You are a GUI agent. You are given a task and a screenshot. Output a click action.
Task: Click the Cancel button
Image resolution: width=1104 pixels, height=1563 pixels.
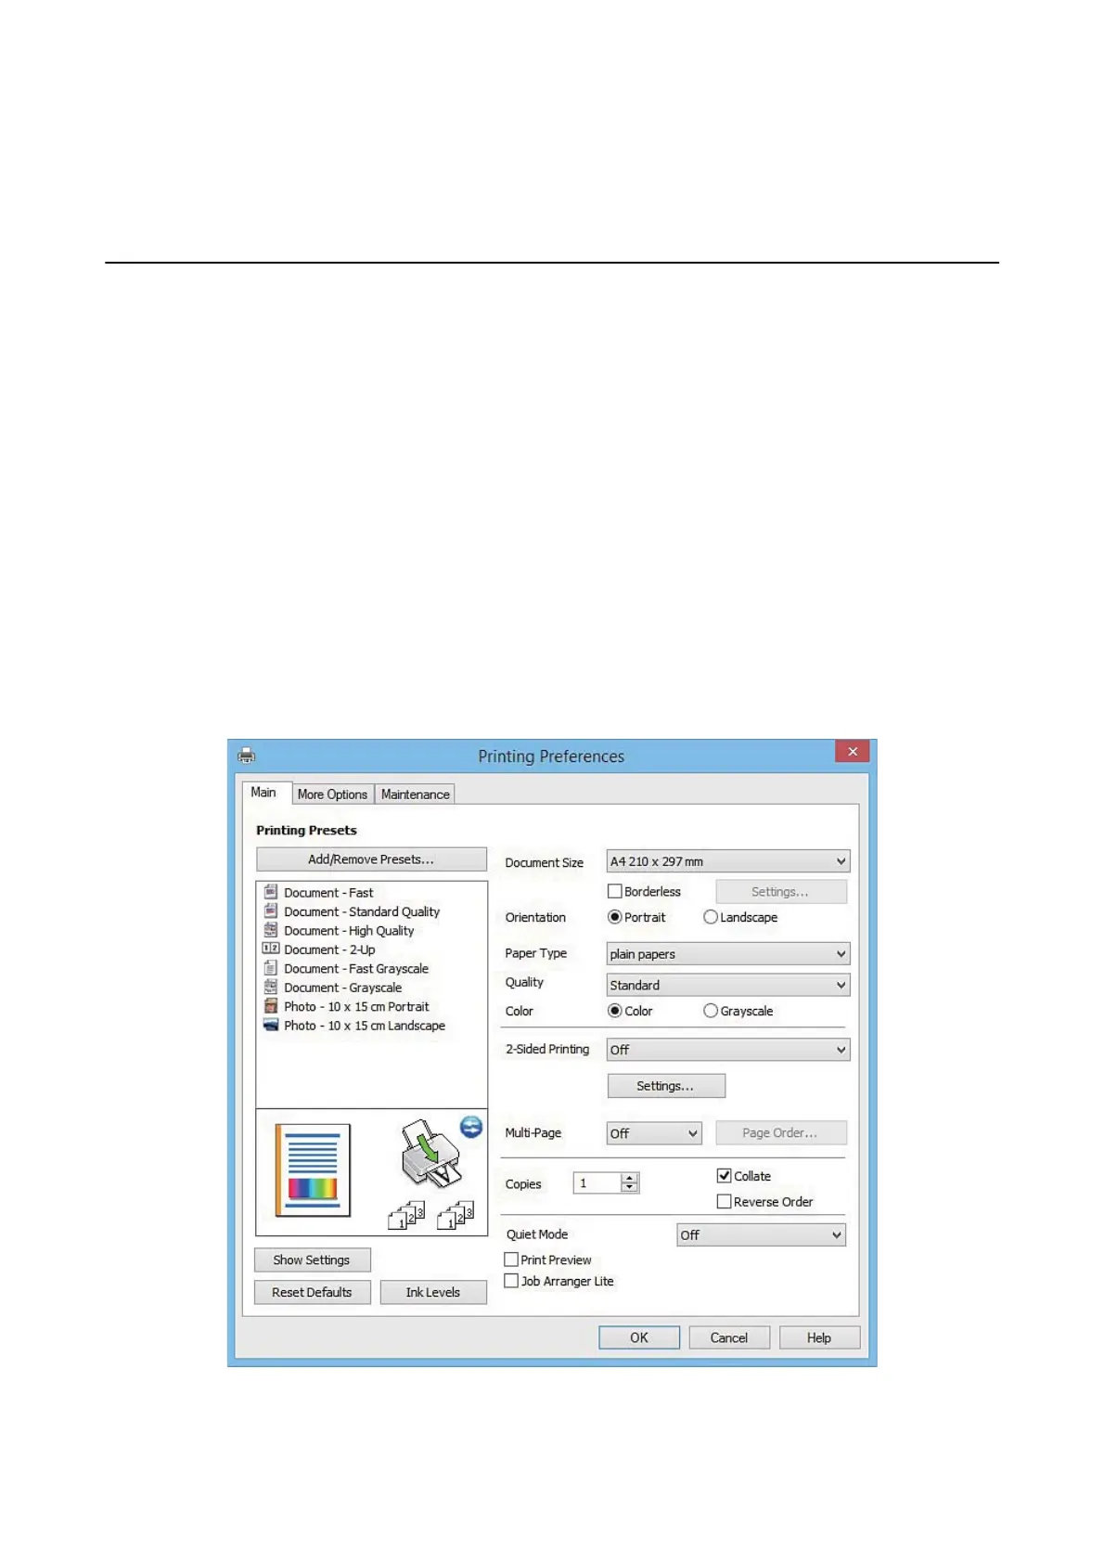click(729, 1337)
